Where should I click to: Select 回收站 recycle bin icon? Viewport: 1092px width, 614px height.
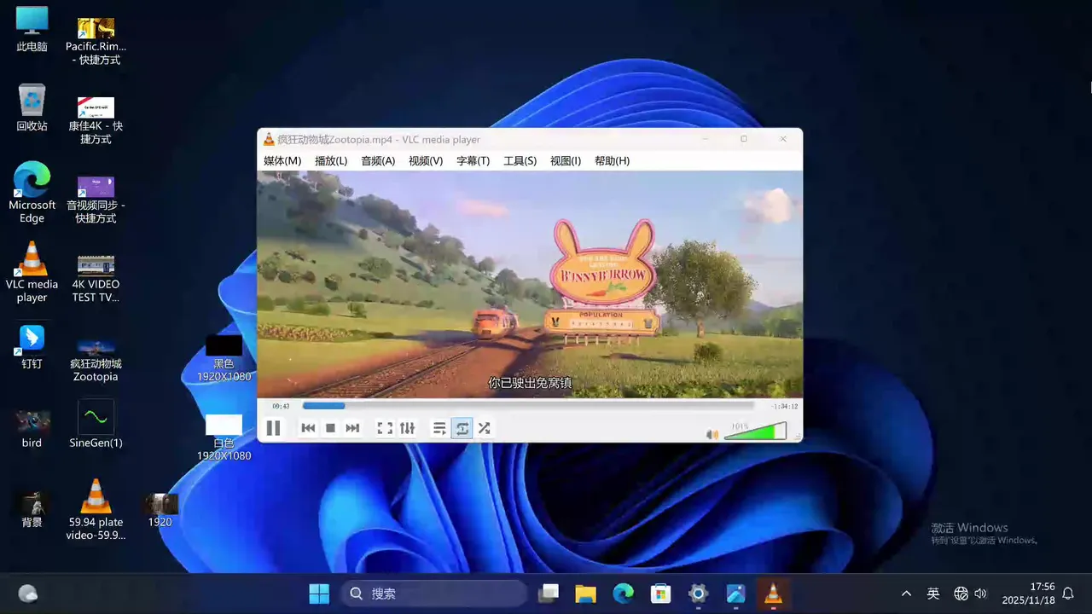point(32,108)
